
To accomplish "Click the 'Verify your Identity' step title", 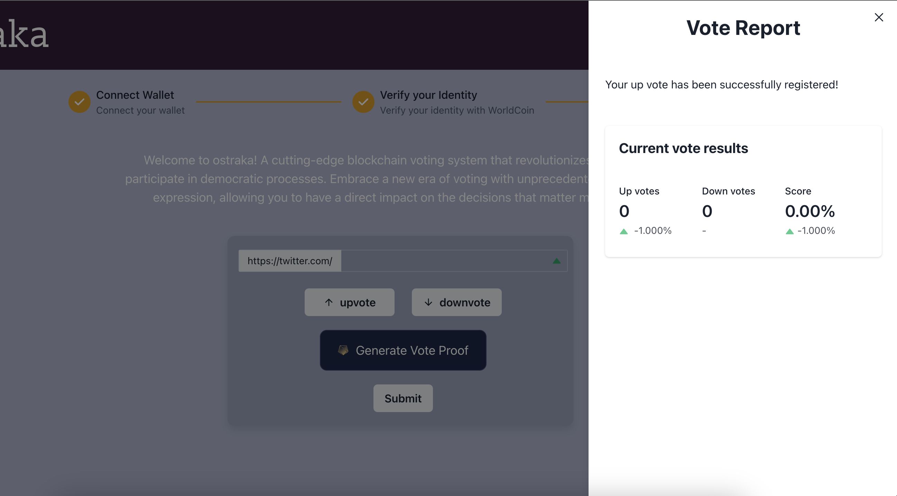I will [x=428, y=95].
